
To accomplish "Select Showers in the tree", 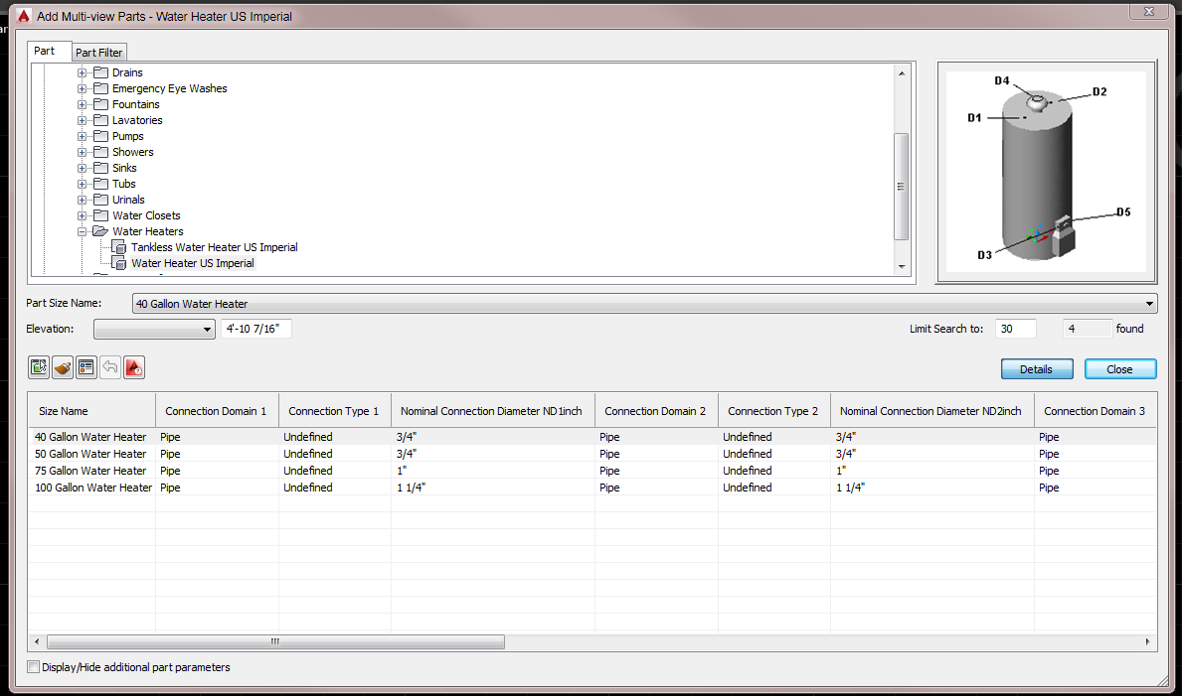I will [132, 151].
